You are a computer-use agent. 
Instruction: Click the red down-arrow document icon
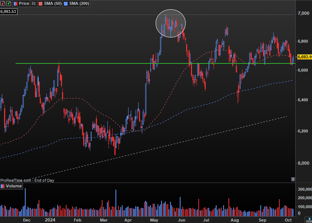tap(3, 3)
